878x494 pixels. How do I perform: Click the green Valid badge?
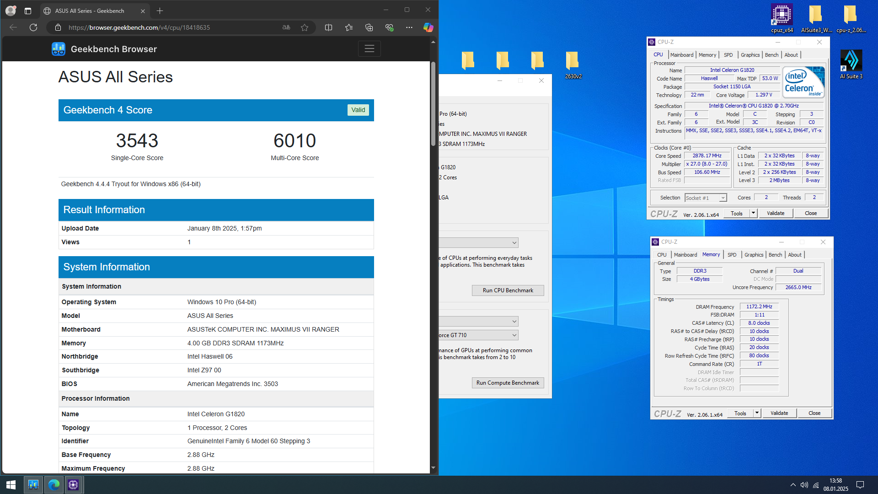(358, 110)
